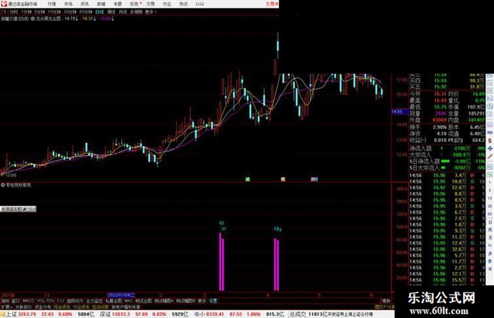This screenshot has height=318, width=494.
Task: Open the 综合资讯 tab
Action: point(62,307)
